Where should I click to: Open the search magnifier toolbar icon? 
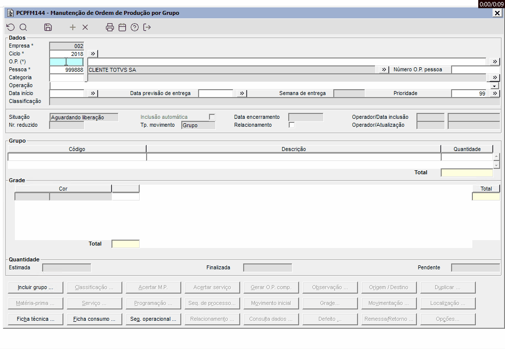click(x=23, y=27)
